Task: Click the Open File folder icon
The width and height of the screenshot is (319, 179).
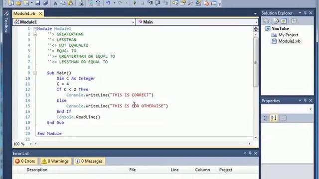Action: point(18,3)
